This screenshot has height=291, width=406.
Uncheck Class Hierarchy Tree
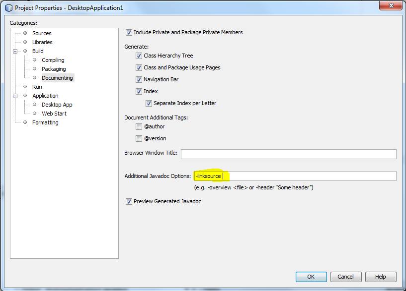coord(139,56)
